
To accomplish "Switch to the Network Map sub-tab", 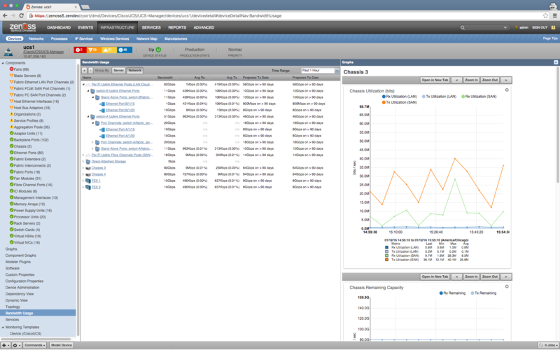I will pyautogui.click(x=147, y=38).
